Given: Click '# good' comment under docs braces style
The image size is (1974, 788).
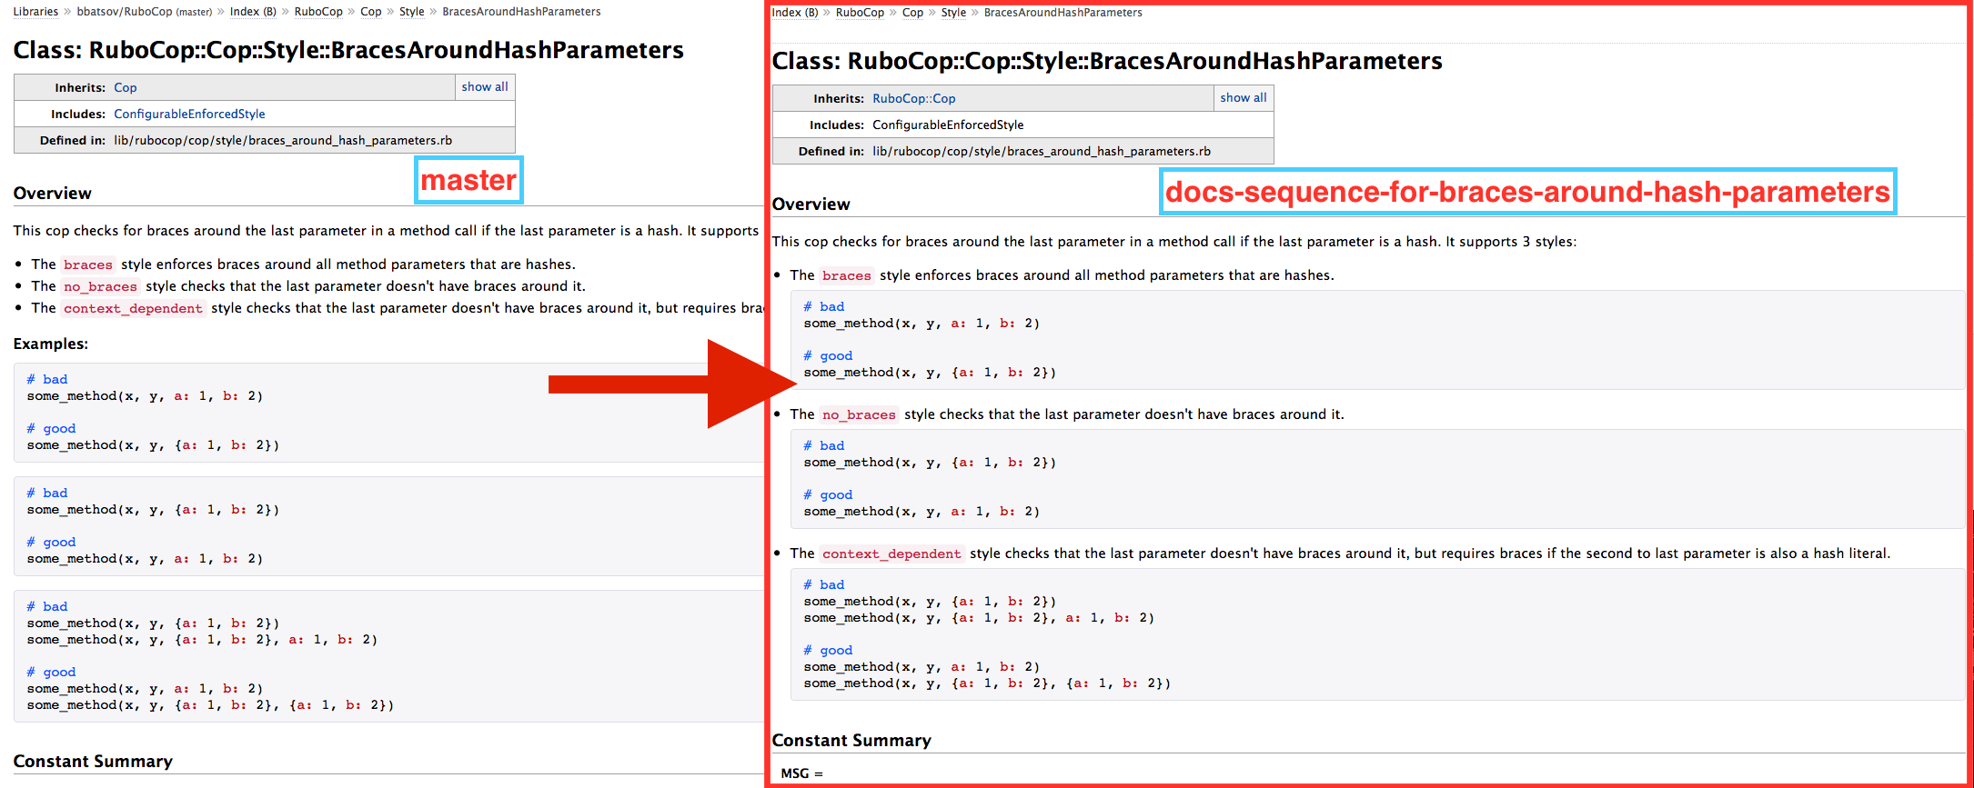Looking at the screenshot, I should pyautogui.click(x=828, y=356).
